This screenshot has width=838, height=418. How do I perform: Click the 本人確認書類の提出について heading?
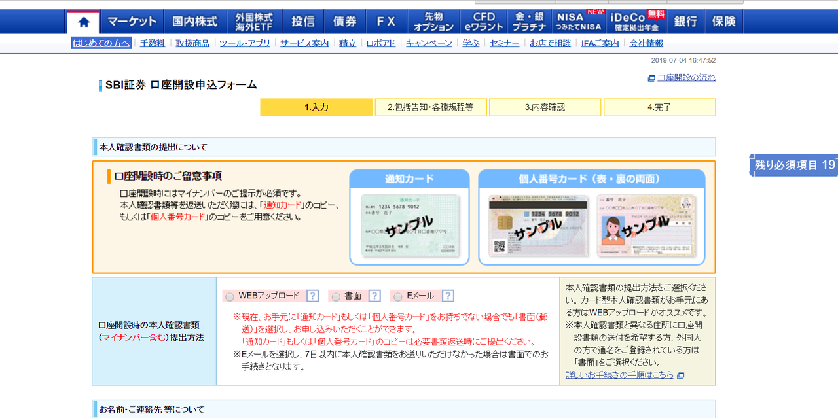pos(153,147)
